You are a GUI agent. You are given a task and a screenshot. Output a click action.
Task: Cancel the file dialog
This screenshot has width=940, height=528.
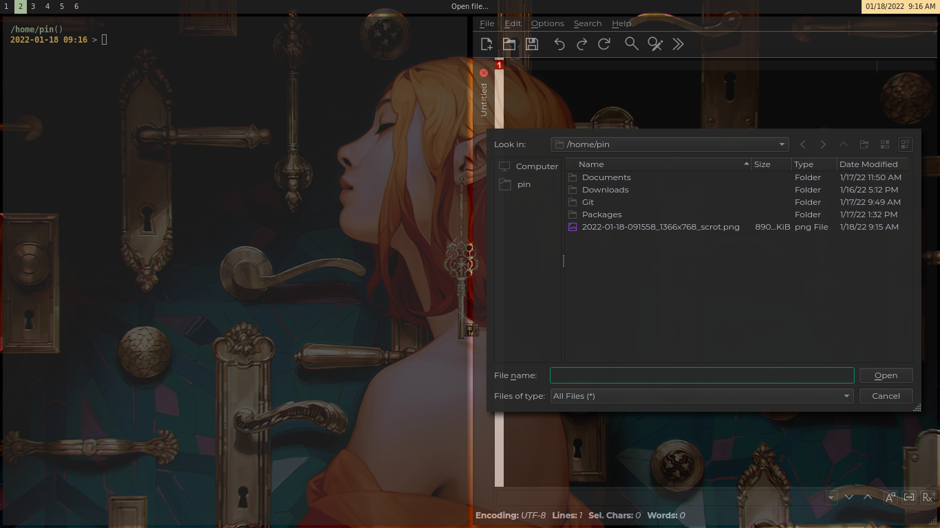[x=886, y=395]
